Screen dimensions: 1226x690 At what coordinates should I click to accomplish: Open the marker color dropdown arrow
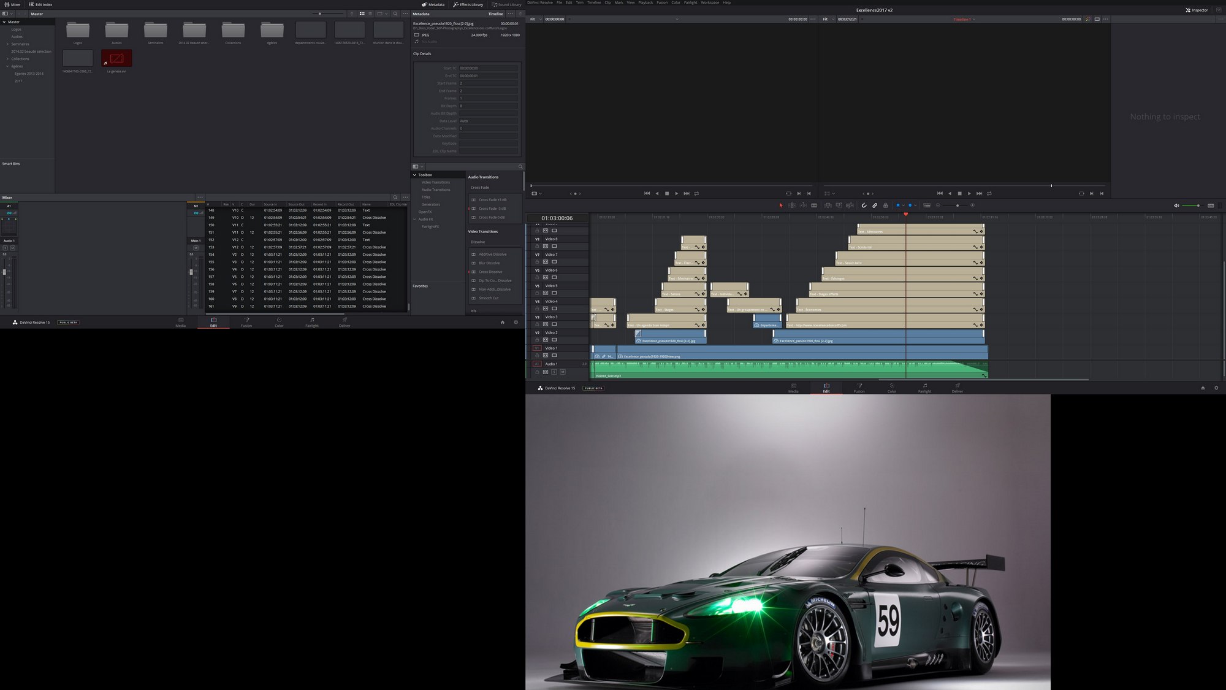[x=915, y=205]
